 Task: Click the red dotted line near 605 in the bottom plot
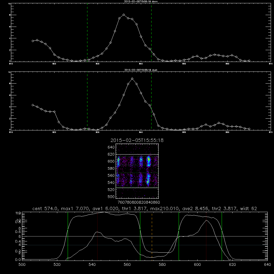click(206, 236)
